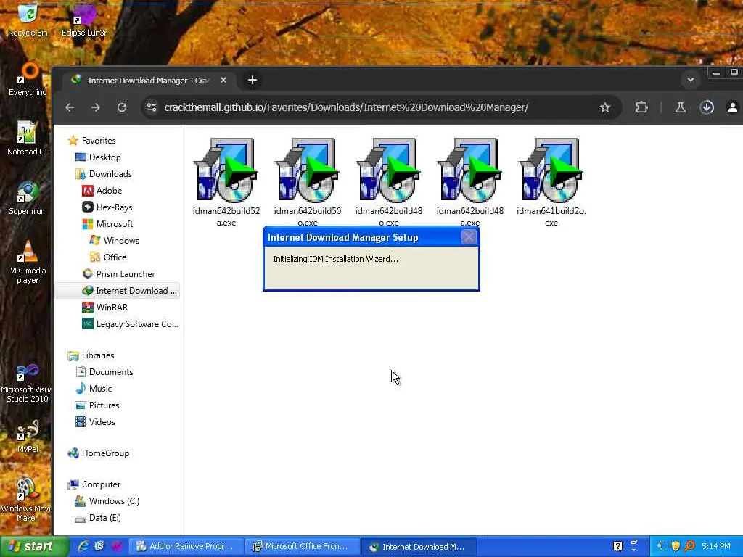Screen dimensions: 743x557
Task: Download idman642build50o.exe
Action: pyautogui.click(x=308, y=182)
